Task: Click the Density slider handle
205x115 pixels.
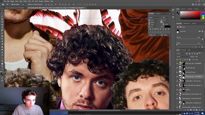Action: [x=203, y=39]
